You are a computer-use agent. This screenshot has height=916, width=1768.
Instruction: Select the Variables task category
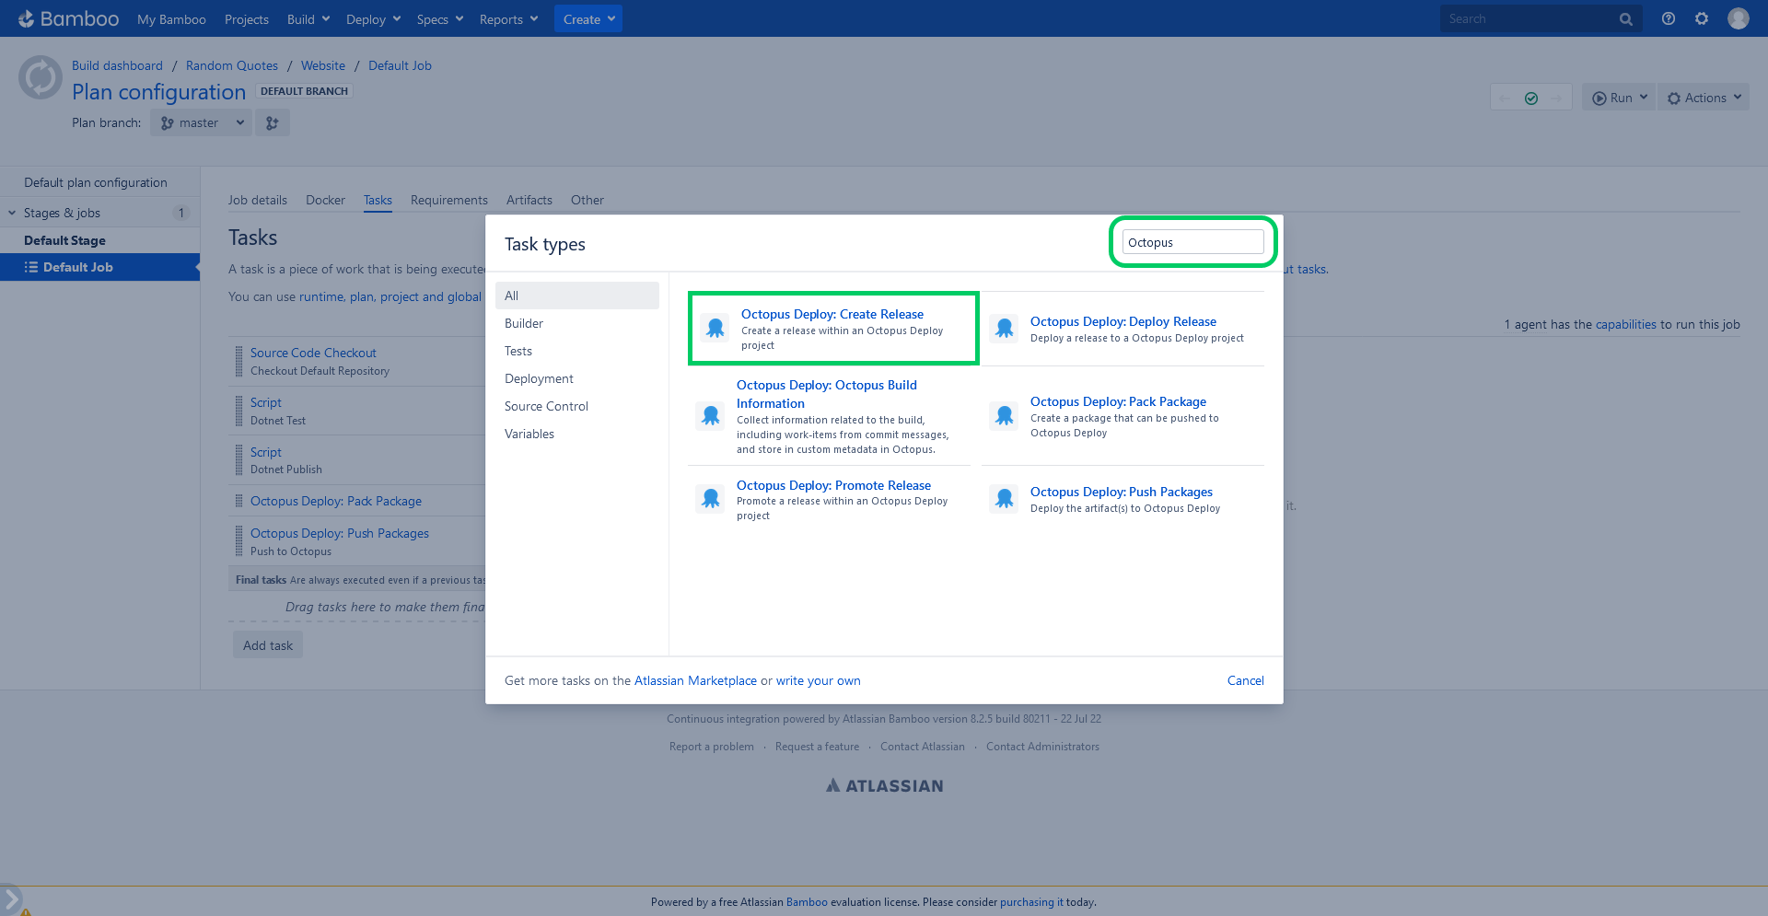(x=577, y=434)
